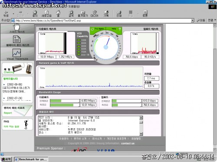
Task: Click the Print toolbar icon
Action: (x=119, y=13)
